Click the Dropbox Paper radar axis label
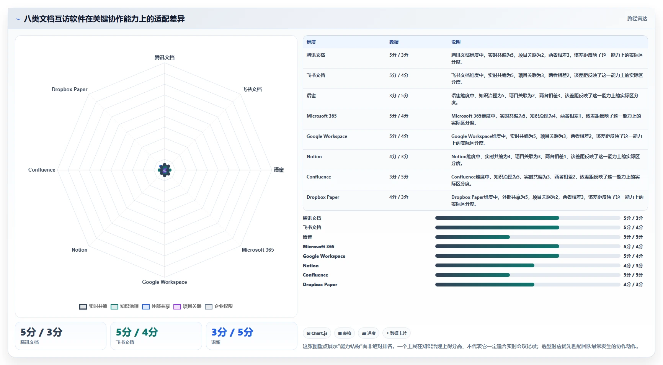663x365 pixels. 70,89
